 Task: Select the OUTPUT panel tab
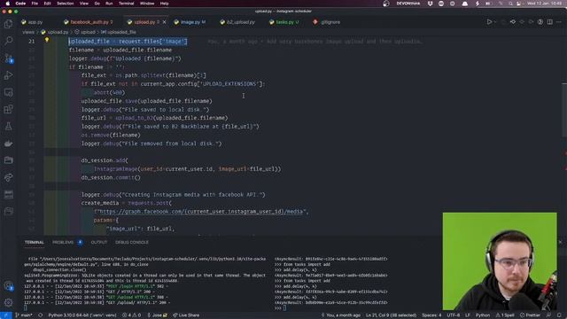point(99,242)
